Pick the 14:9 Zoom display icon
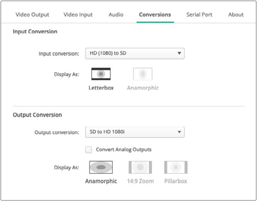The image size is (257, 202). coord(140,167)
